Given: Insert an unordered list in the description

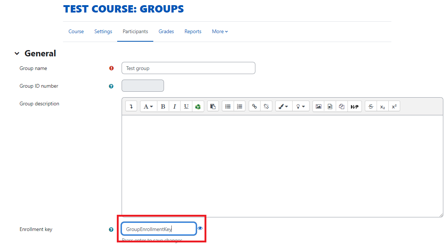Looking at the screenshot, I should [228, 106].
